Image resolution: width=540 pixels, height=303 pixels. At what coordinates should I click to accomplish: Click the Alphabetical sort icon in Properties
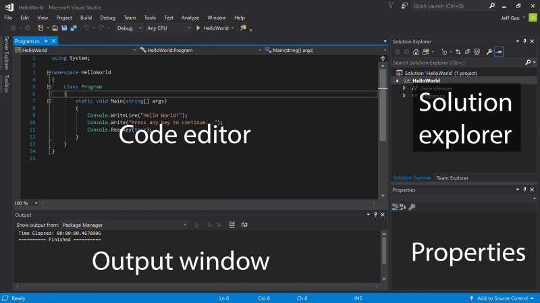[403, 206]
